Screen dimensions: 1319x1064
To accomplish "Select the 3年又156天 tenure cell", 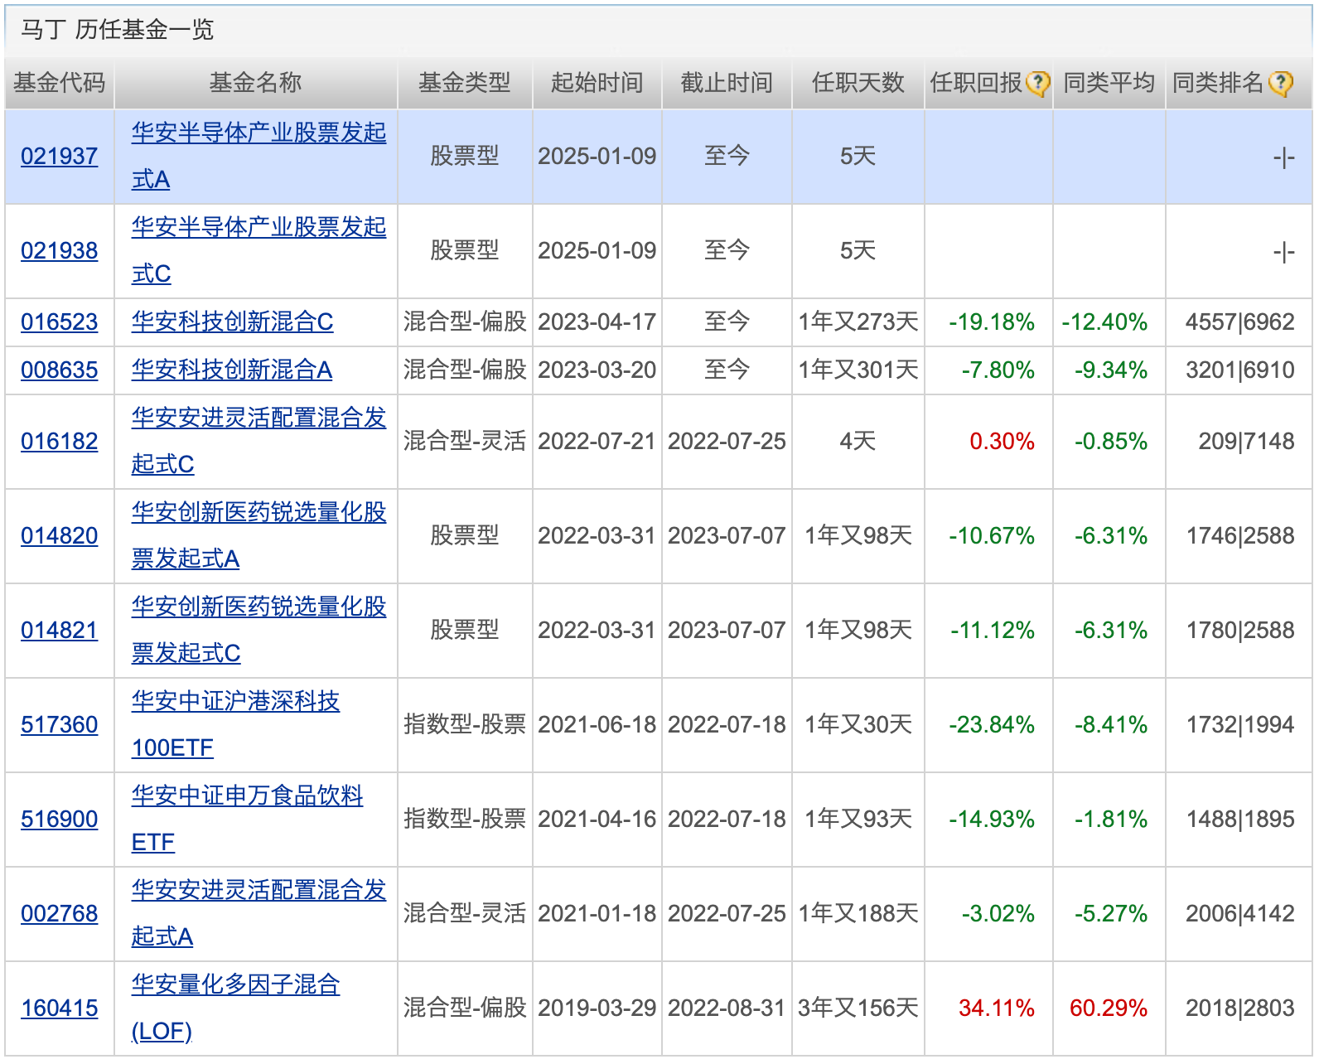I will (858, 1008).
